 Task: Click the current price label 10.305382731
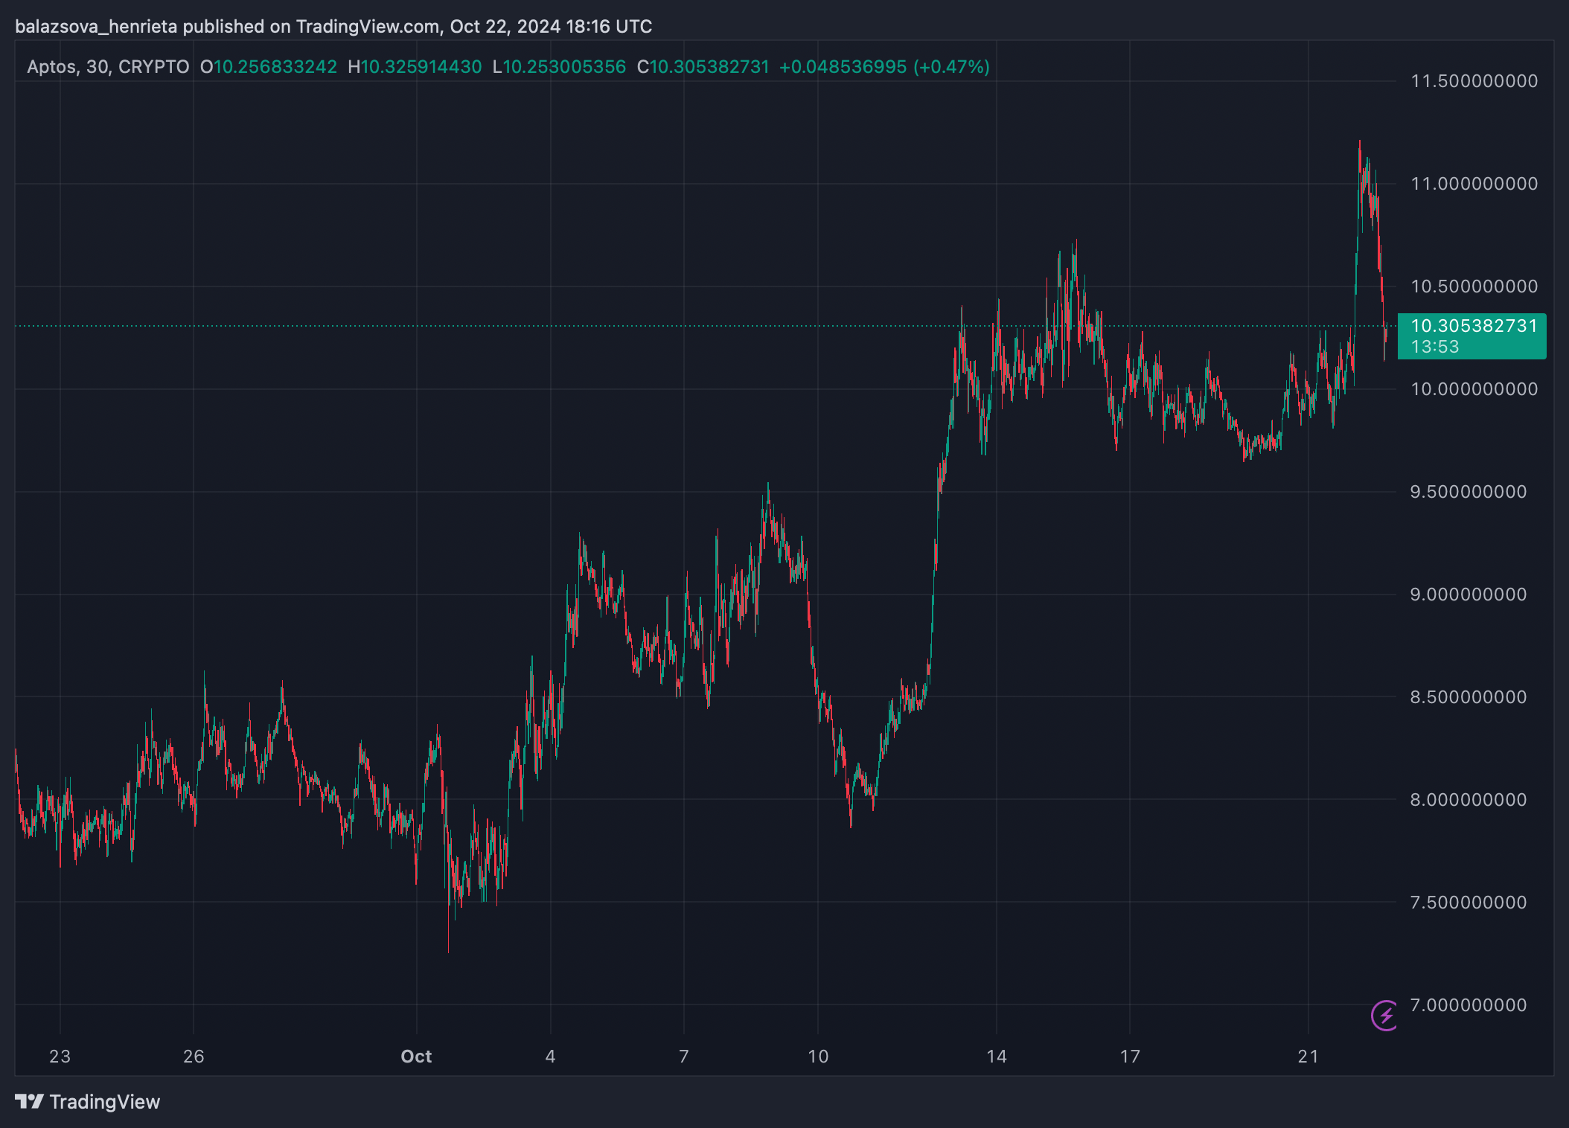[x=1473, y=326]
